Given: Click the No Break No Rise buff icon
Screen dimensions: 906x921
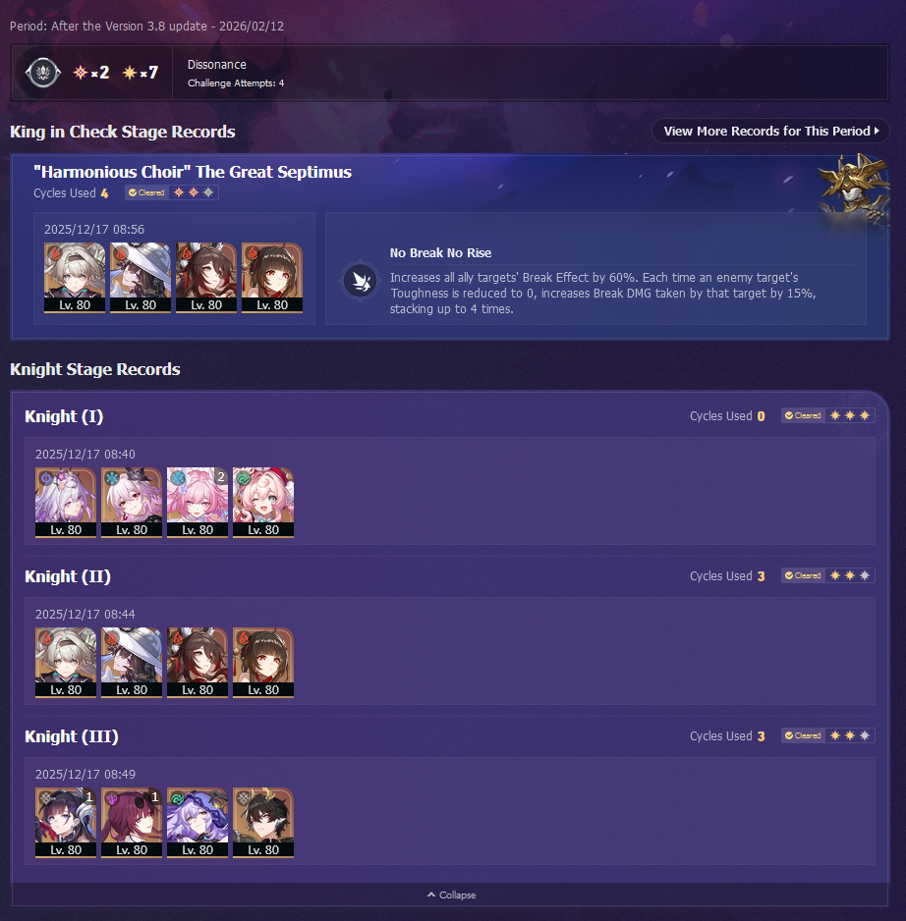Looking at the screenshot, I should pos(360,282).
